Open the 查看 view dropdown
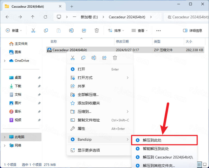Image resolution: width=209 pixels, height=168 pixels. point(139,31)
